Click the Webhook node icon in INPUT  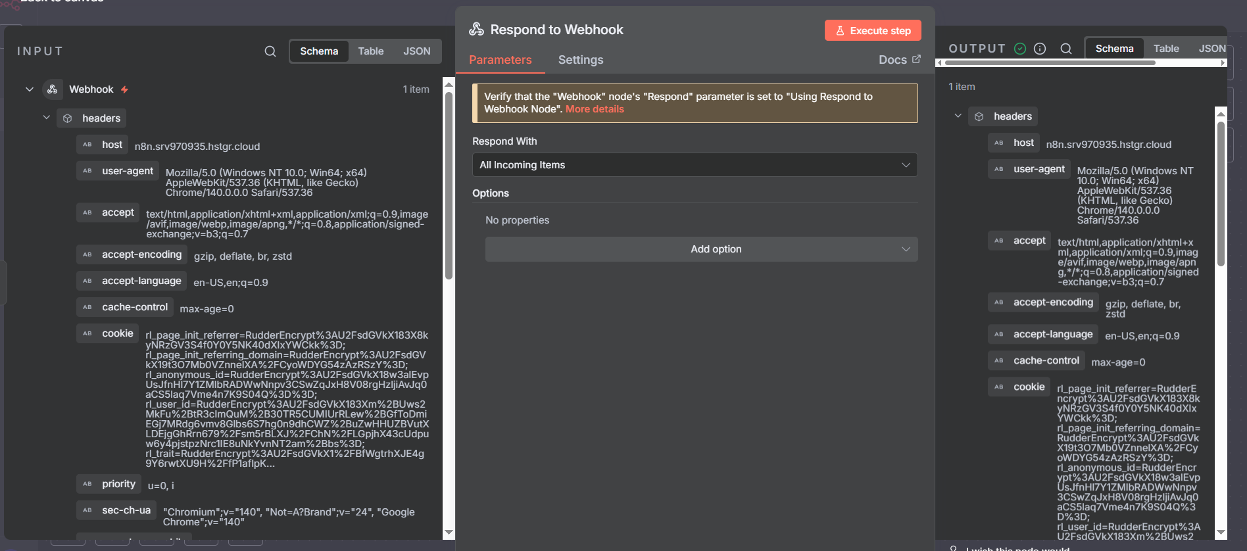[x=53, y=89]
